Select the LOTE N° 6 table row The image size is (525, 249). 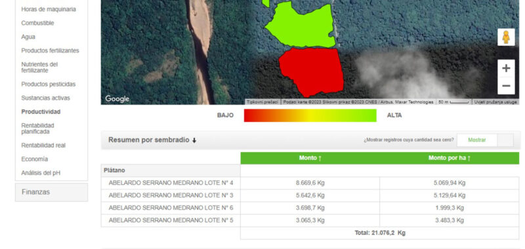coord(310,208)
